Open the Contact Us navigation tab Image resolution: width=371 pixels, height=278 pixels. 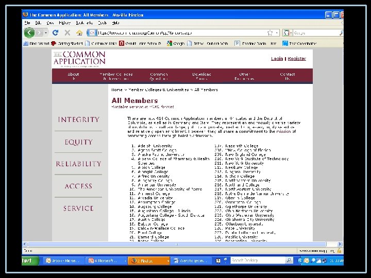click(x=288, y=76)
